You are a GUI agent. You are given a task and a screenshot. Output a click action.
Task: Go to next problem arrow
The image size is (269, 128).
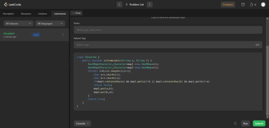(150, 5)
